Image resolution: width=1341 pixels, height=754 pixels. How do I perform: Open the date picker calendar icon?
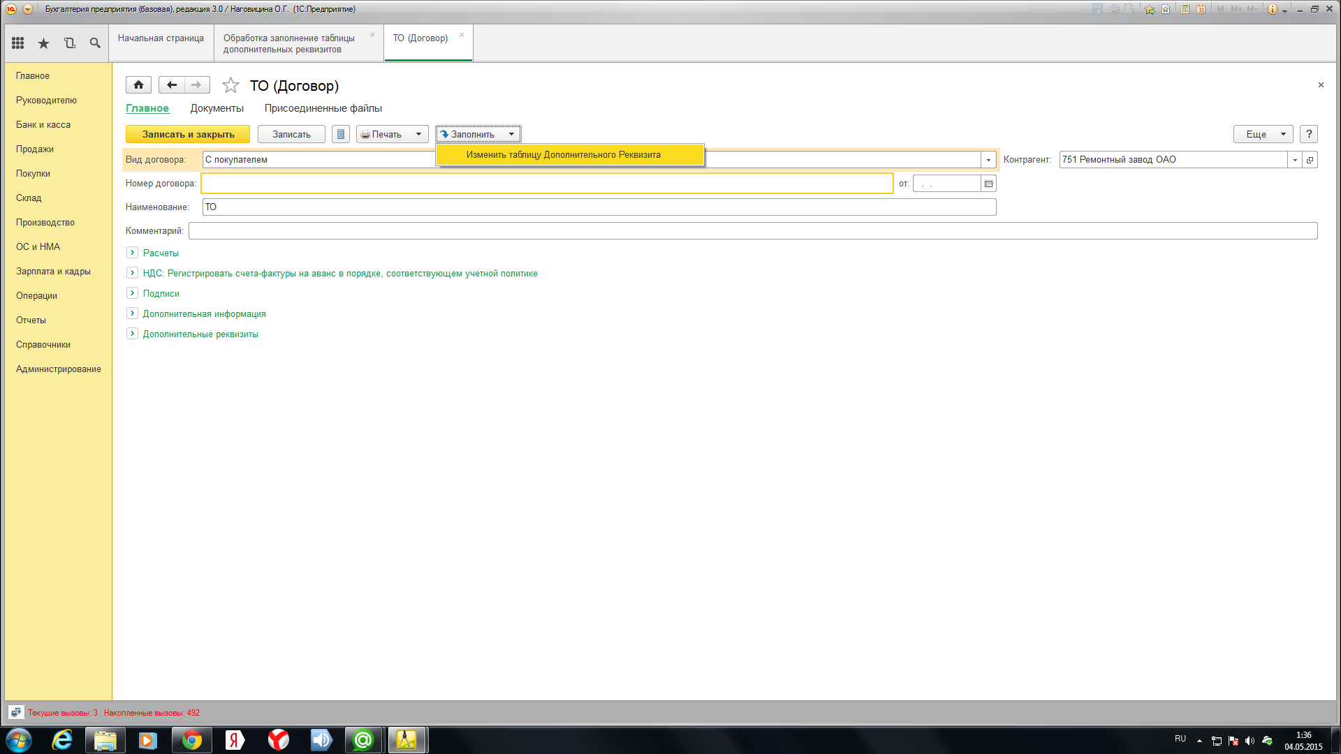988,184
